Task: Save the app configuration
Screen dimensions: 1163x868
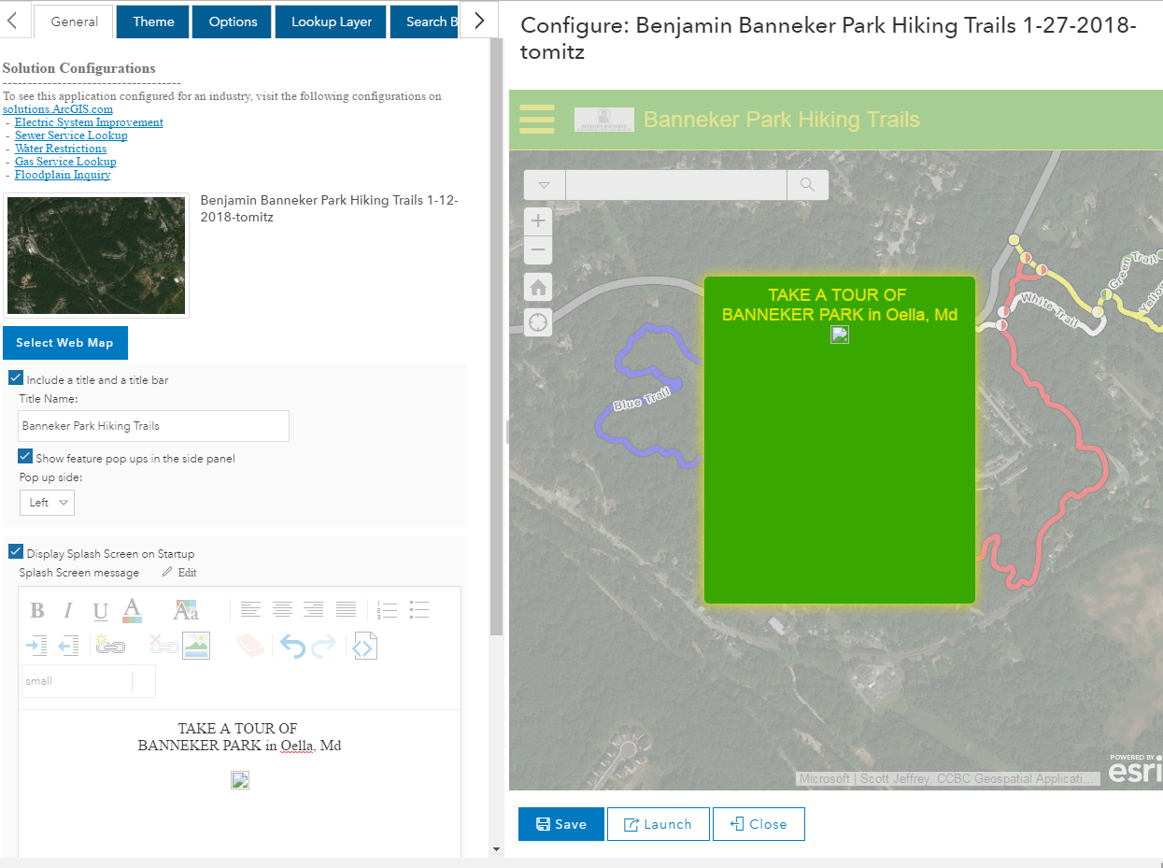Action: pyautogui.click(x=561, y=824)
